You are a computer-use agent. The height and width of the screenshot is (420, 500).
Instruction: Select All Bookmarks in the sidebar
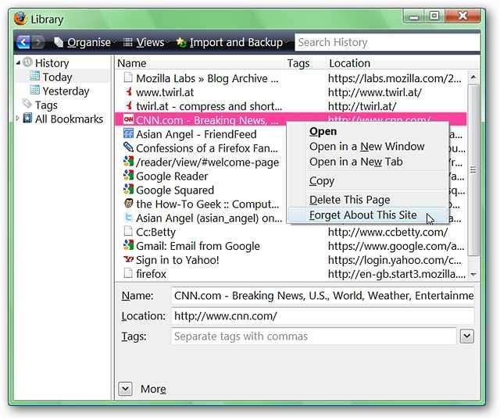coord(69,119)
